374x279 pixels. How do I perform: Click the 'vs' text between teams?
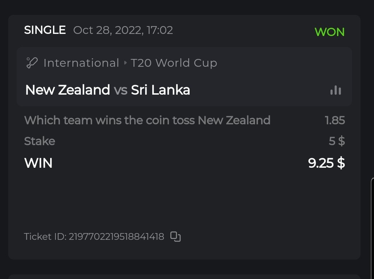[120, 90]
